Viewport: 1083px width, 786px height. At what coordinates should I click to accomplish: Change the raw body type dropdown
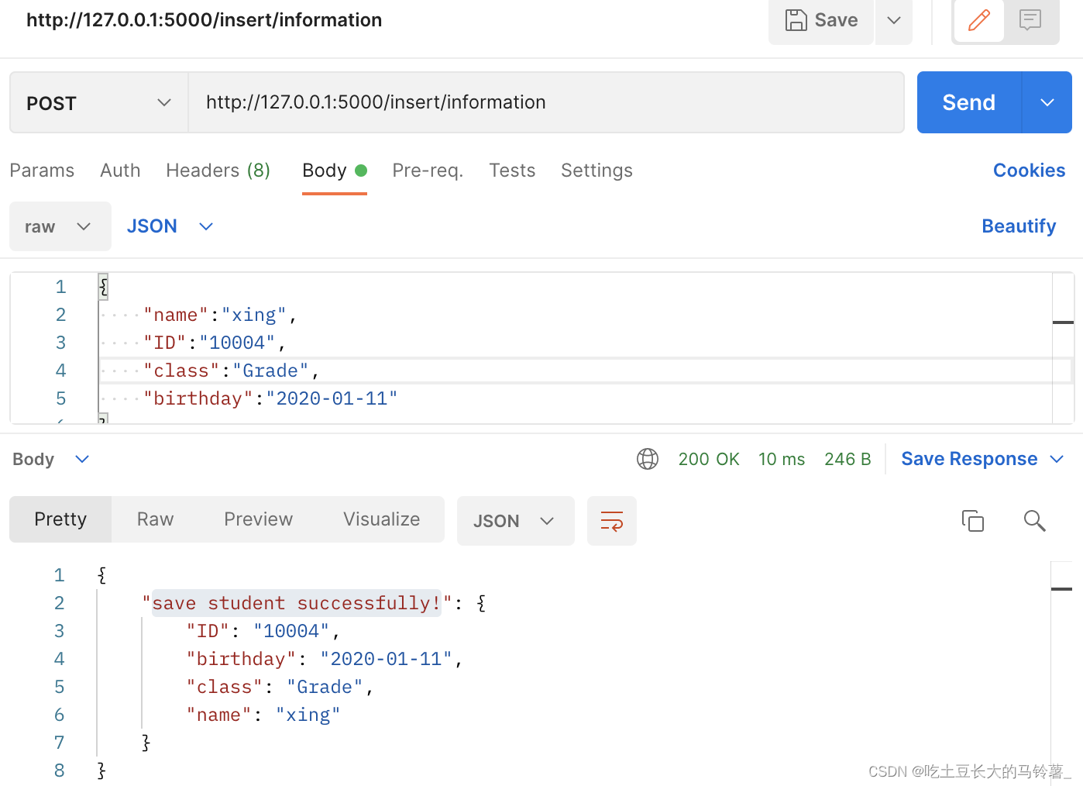60,226
